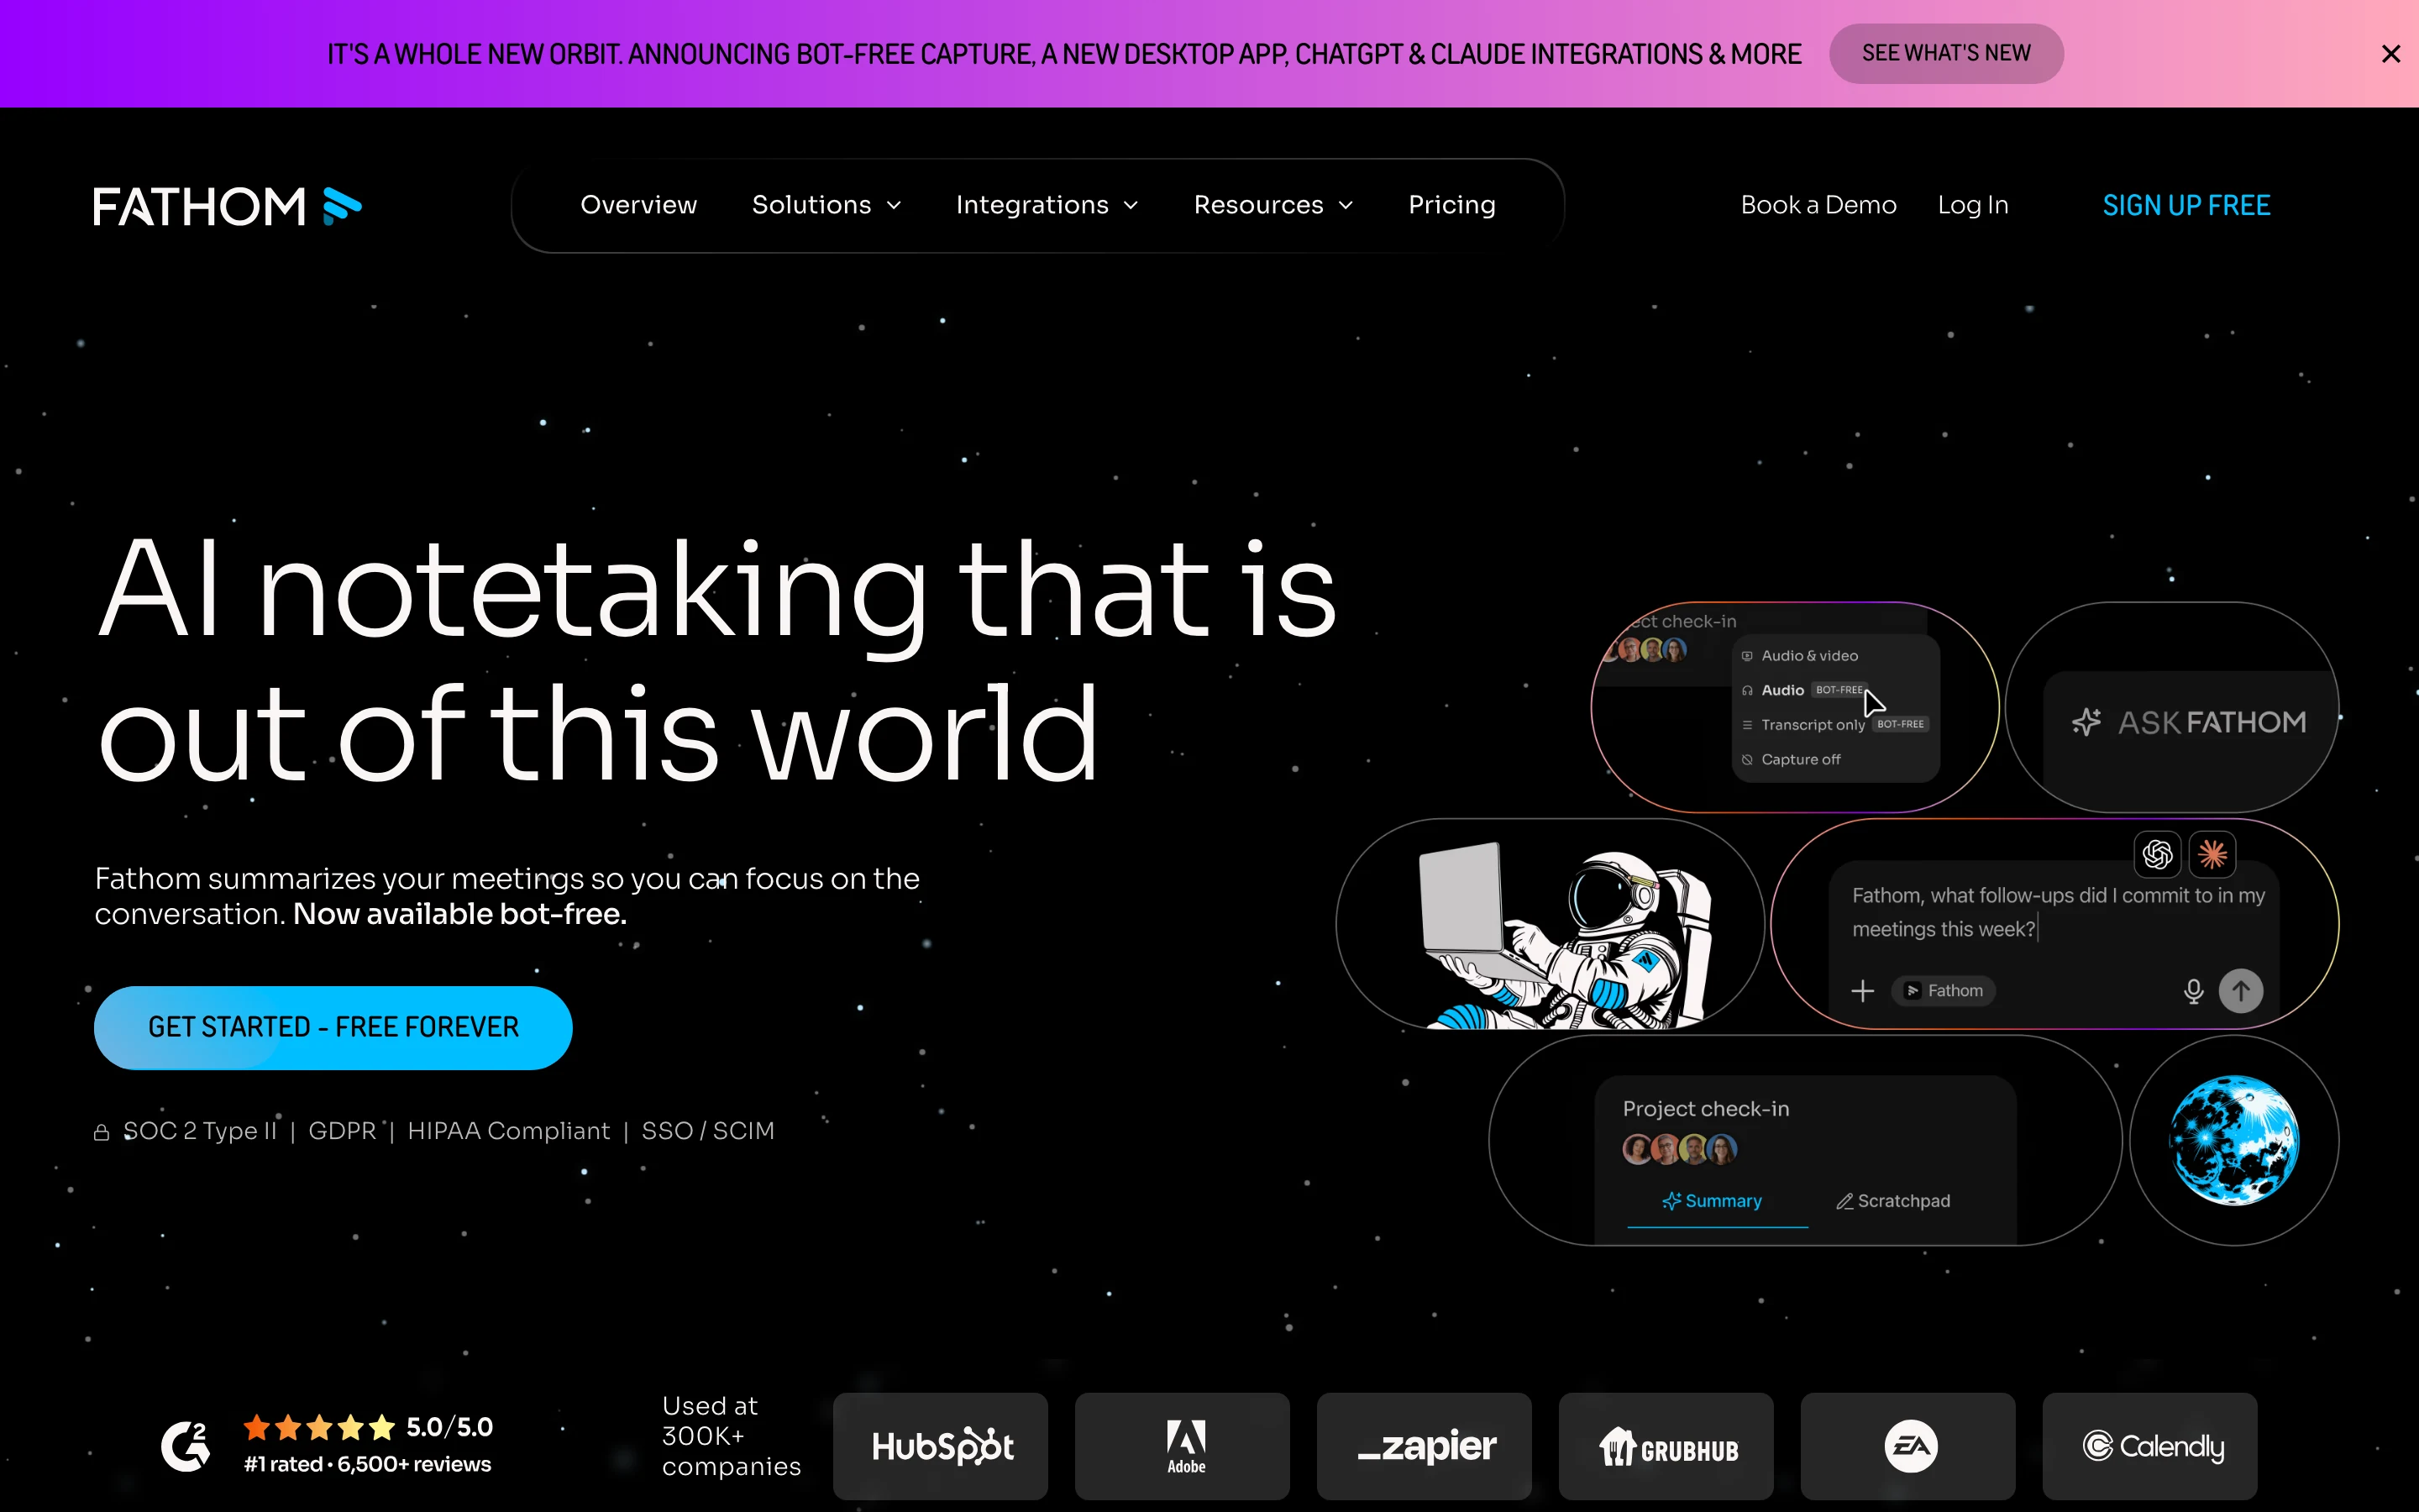Click Log In link
The image size is (2419, 1512).
(x=1972, y=205)
